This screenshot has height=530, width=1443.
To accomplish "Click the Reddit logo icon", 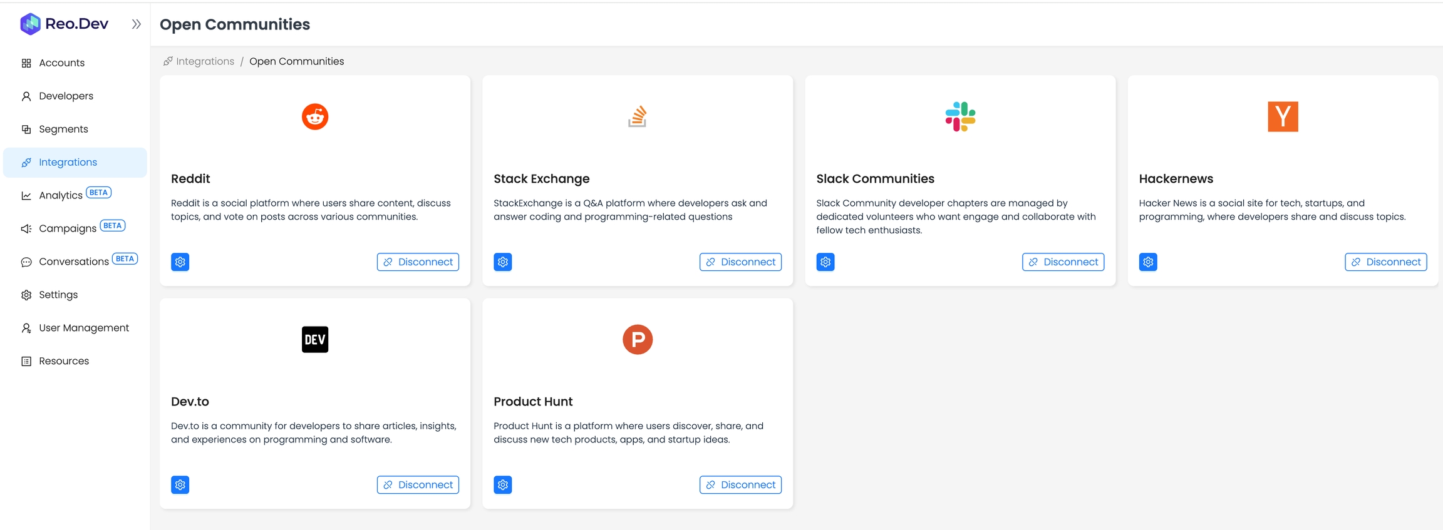I will coord(315,117).
